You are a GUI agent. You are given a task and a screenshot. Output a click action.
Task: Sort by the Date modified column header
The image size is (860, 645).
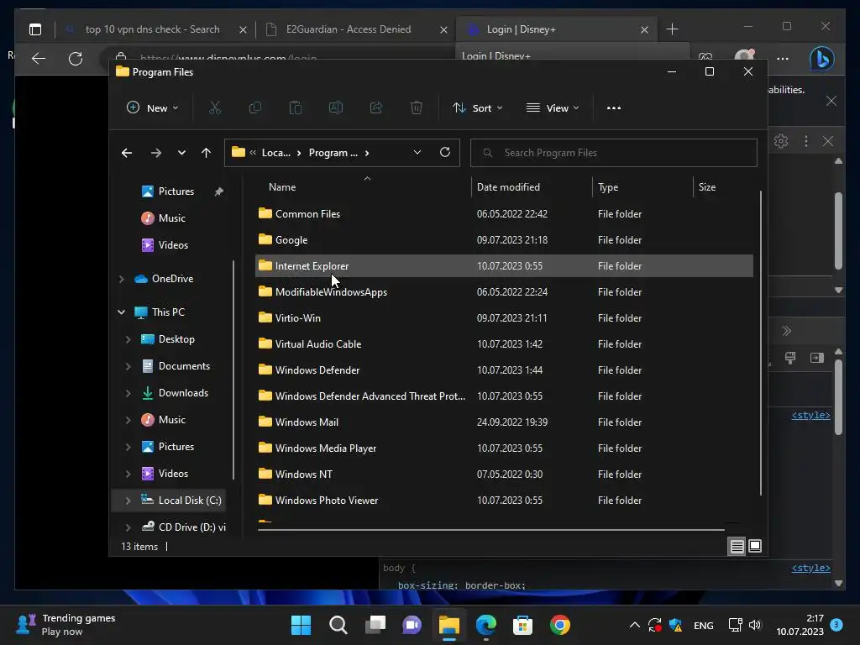click(508, 187)
